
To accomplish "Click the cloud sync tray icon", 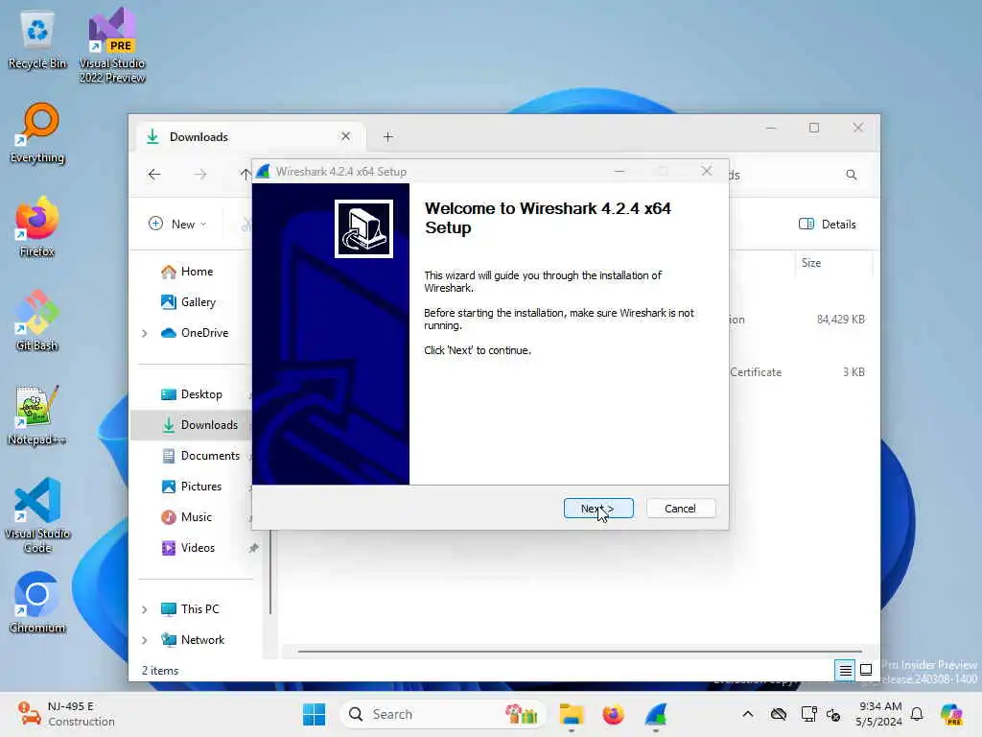I will (779, 714).
